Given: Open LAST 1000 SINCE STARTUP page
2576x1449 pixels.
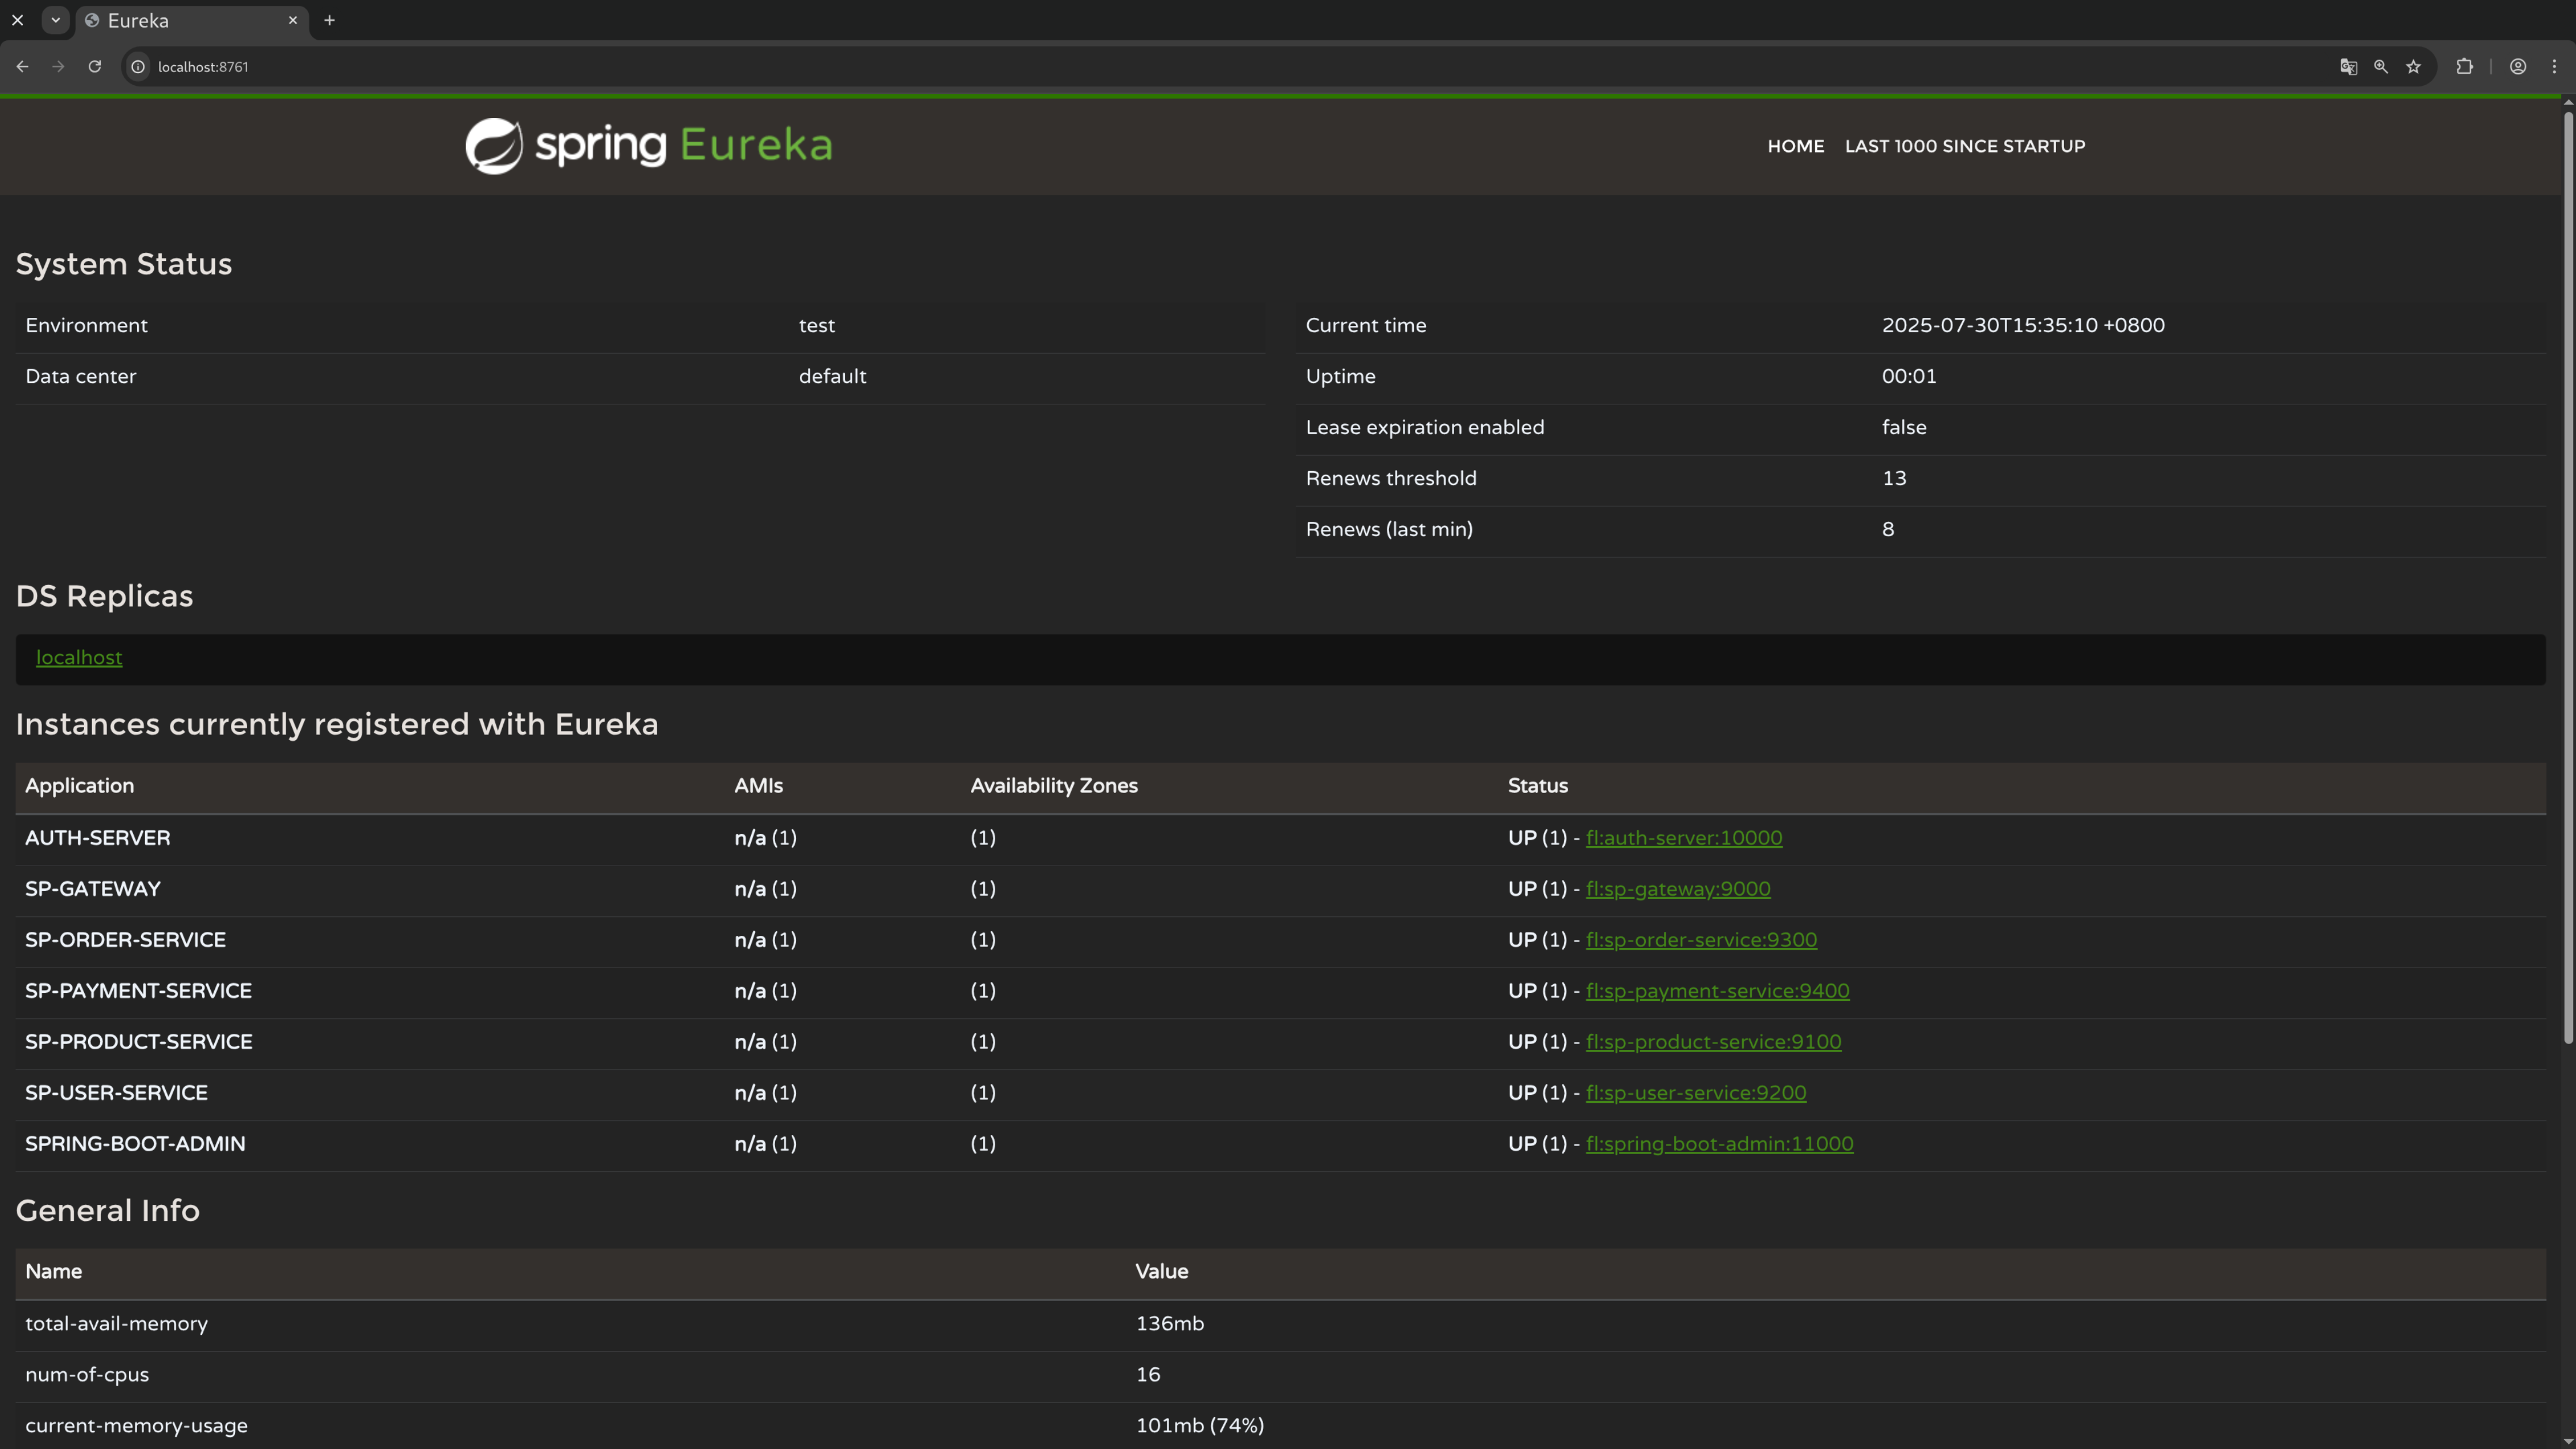Looking at the screenshot, I should point(1964,146).
